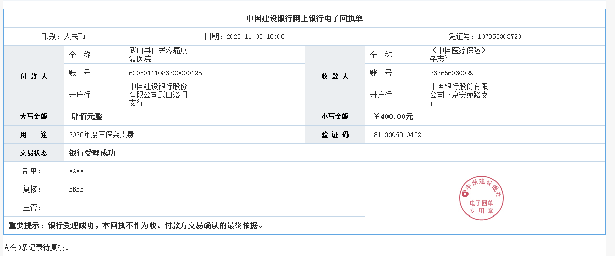Select the payer name 武山县仁民疼痛康复医院
Image resolution: width=615 pixels, height=256 pixels.
point(158,55)
